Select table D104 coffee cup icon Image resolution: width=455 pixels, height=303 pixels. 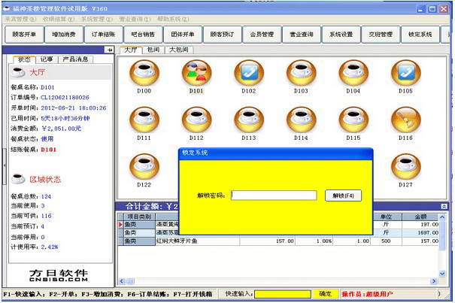click(353, 73)
